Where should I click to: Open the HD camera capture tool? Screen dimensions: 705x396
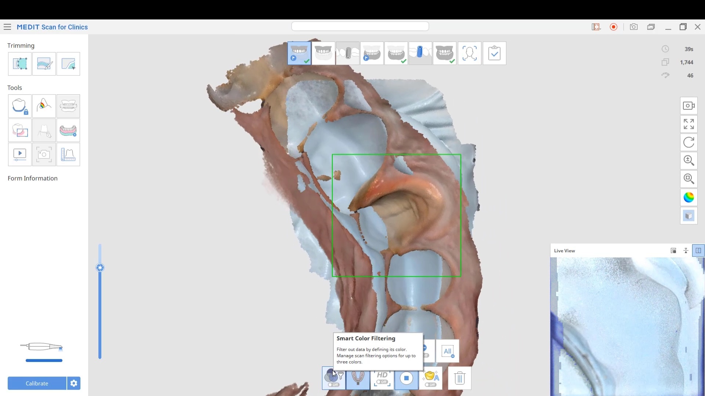[44, 154]
